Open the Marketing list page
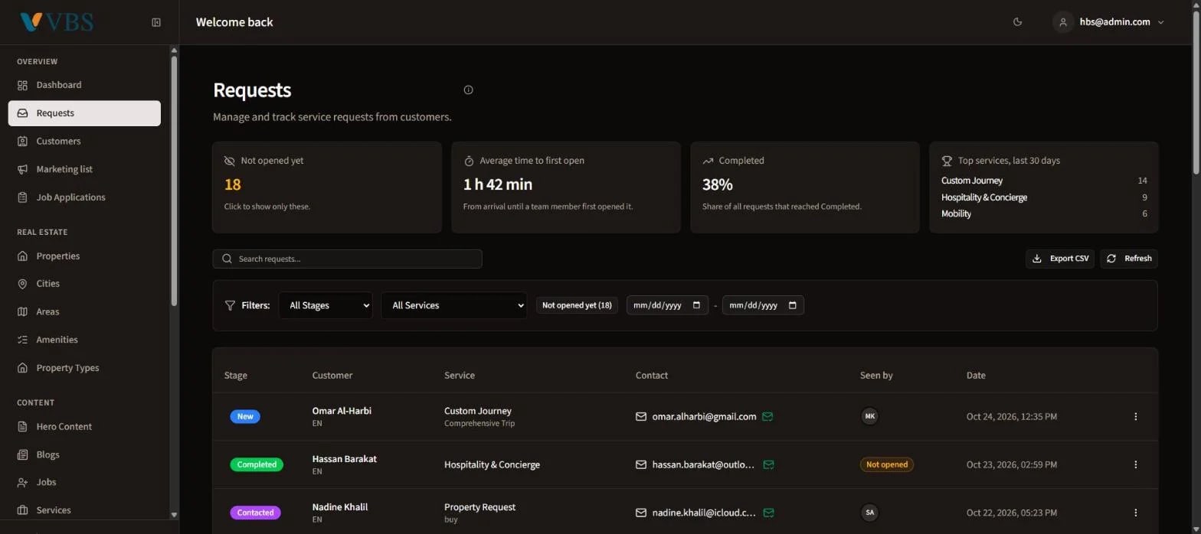Viewport: 1201px width, 534px height. (84, 169)
